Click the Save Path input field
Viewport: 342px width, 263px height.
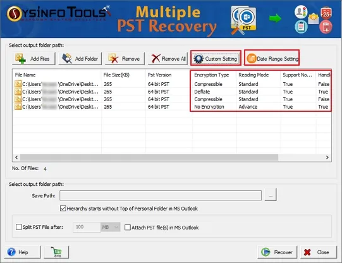tap(161, 195)
